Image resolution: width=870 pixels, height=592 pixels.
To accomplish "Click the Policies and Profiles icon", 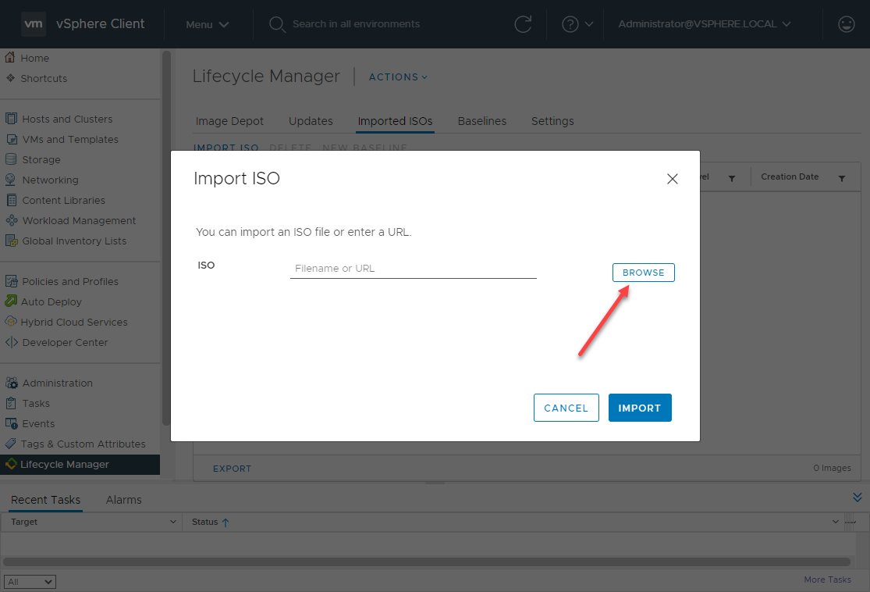I will coord(11,281).
